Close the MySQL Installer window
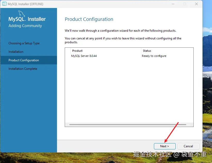 [x=197, y=4]
